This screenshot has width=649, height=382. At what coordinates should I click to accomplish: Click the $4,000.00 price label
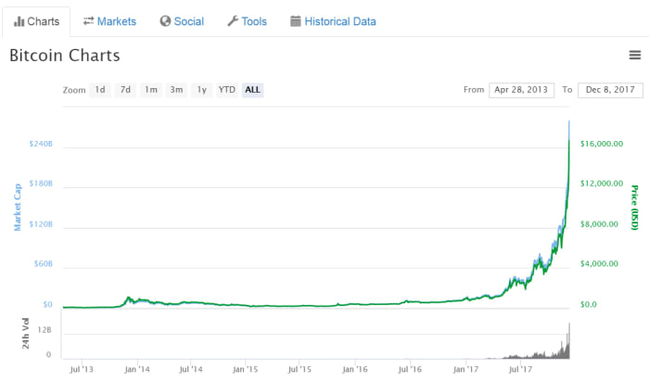(599, 263)
